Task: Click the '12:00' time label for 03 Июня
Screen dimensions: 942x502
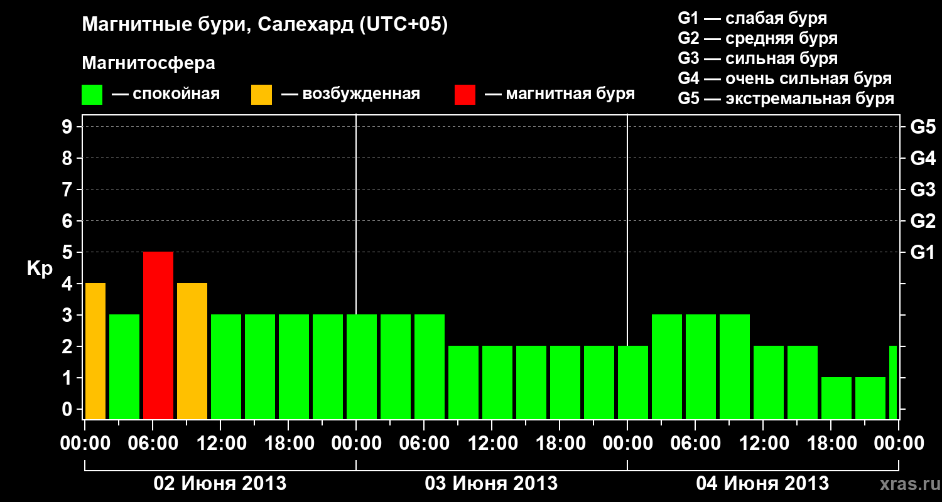Action: 492,444
